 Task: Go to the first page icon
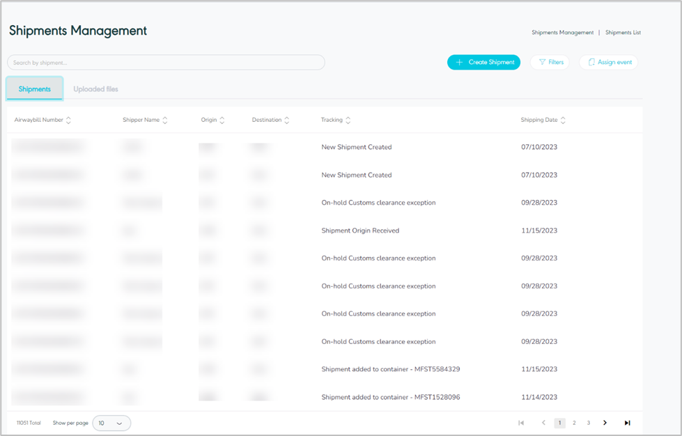point(521,423)
